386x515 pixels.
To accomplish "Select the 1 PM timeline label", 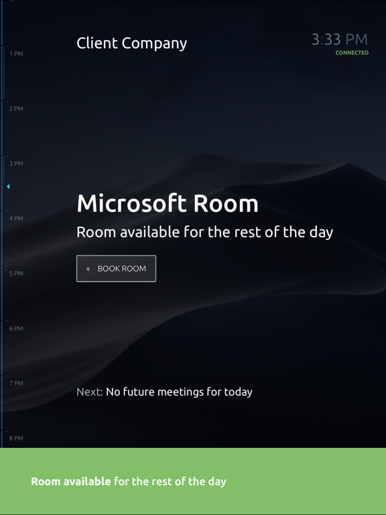I will pyautogui.click(x=16, y=54).
